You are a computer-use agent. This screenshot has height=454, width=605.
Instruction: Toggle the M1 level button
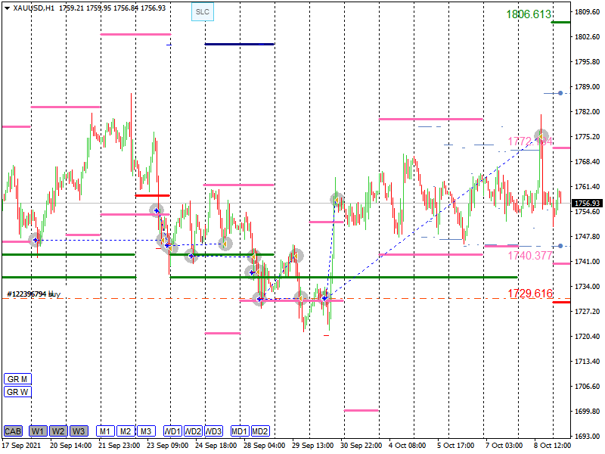pos(105,431)
